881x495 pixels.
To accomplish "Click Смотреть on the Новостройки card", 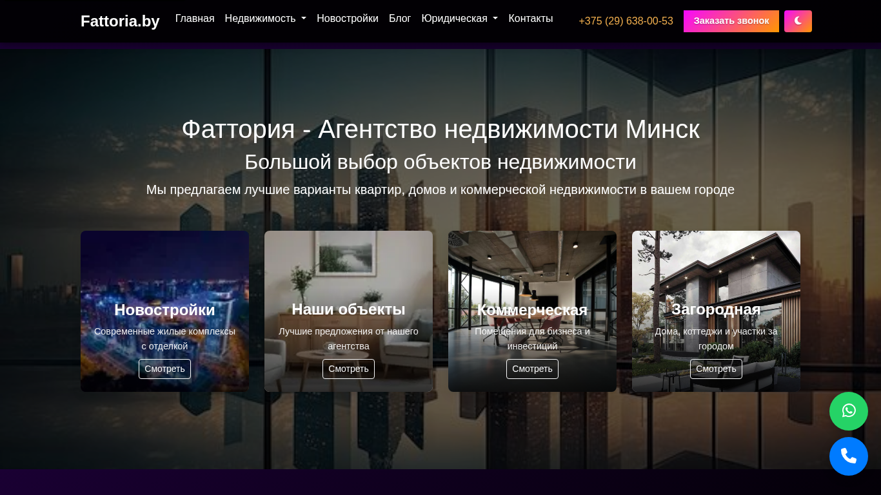I will 164,369.
